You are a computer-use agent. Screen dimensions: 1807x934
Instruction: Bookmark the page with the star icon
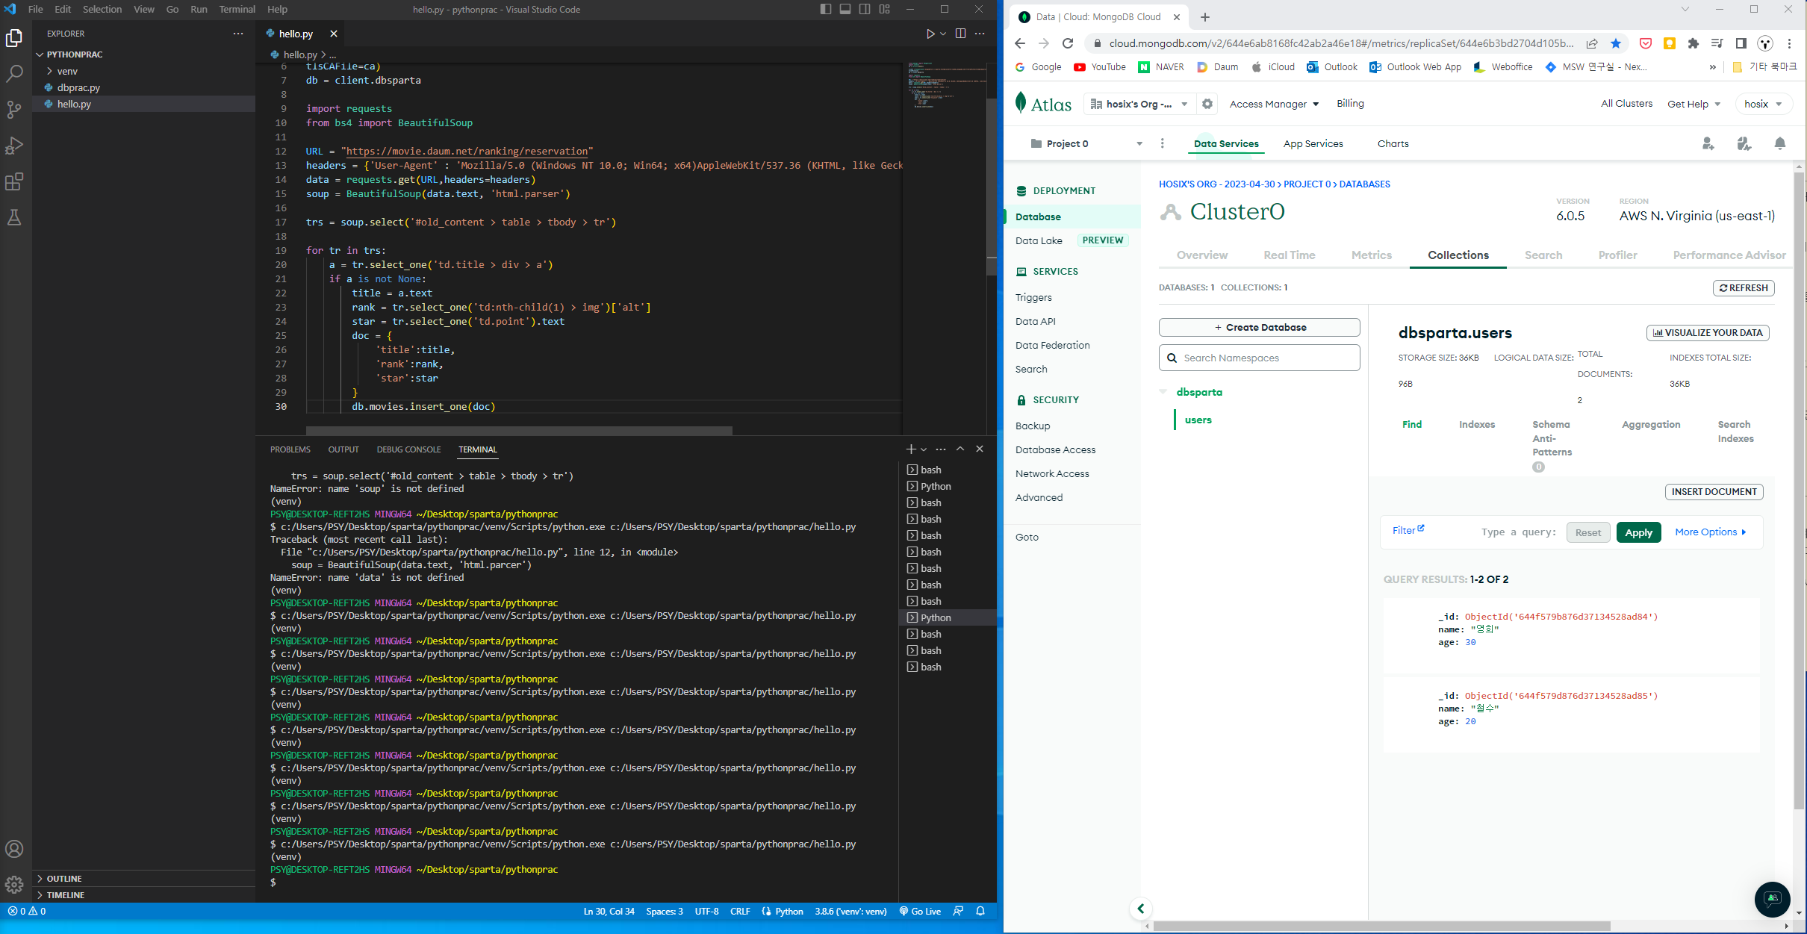(x=1616, y=43)
